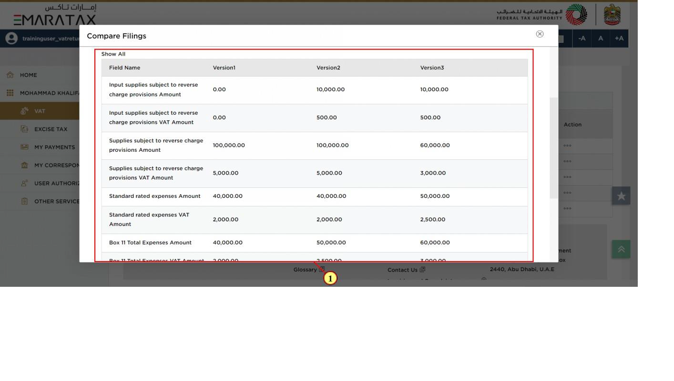
Task: Click the user avatar icon
Action: [x=11, y=39]
